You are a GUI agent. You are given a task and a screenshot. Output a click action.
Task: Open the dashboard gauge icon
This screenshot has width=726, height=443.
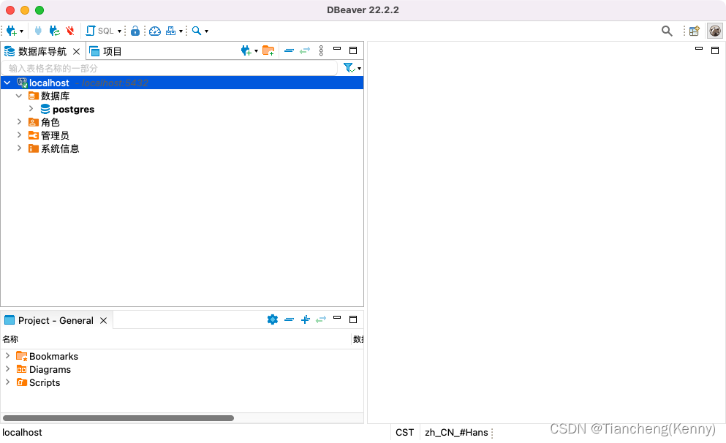pyautogui.click(x=155, y=31)
